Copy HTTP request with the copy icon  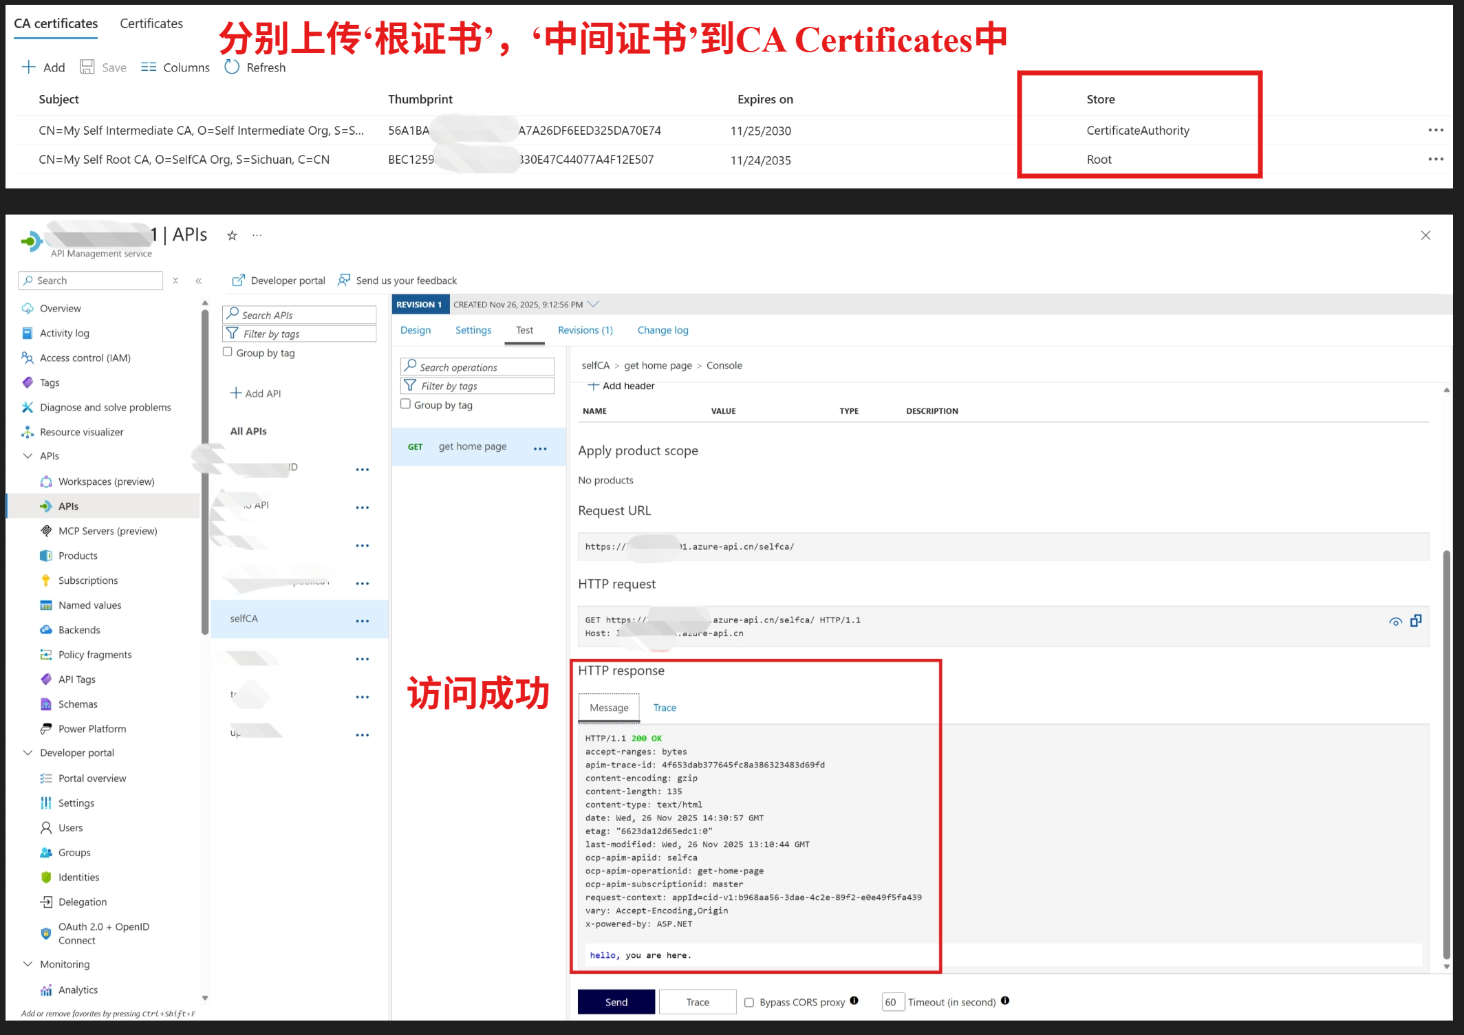point(1416,621)
